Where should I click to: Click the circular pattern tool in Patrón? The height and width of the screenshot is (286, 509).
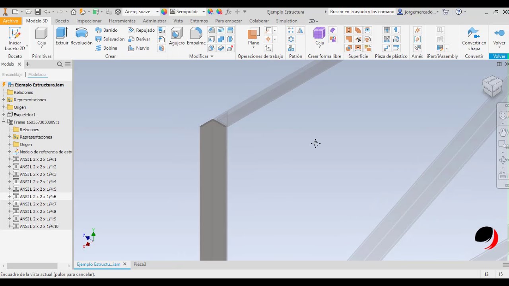click(291, 39)
